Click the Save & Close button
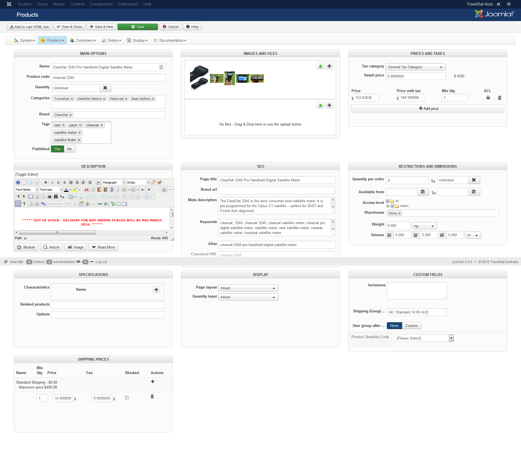The height and width of the screenshot is (451, 521). pyautogui.click(x=69, y=27)
